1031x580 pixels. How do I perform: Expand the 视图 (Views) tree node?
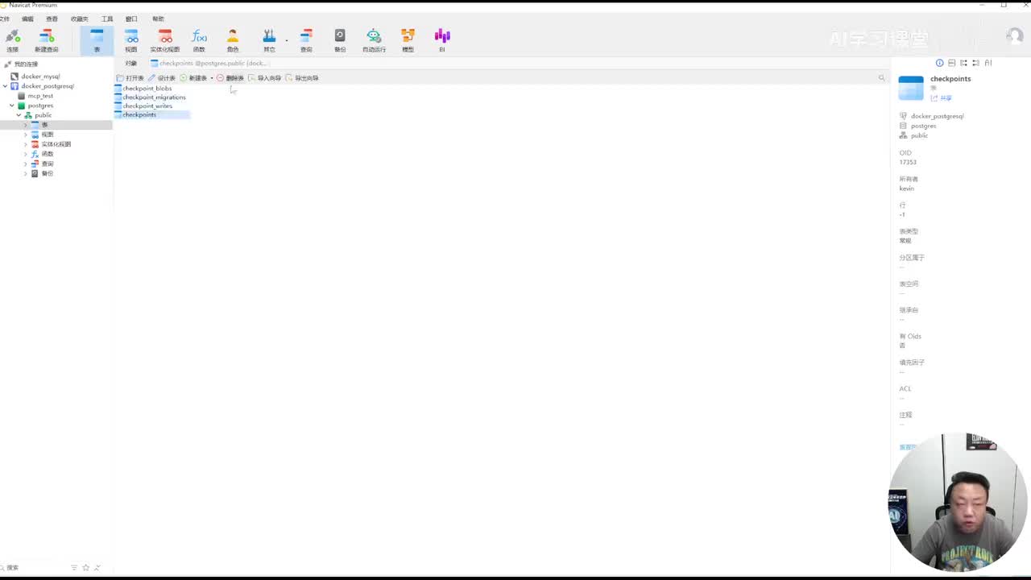click(25, 135)
